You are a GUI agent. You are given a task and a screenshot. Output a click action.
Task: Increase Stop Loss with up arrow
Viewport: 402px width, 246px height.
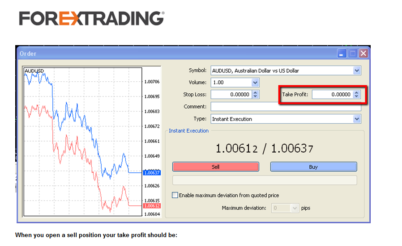pos(255,92)
